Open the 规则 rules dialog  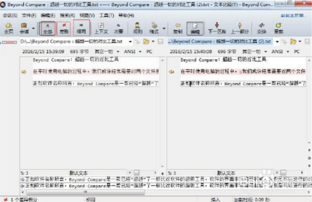pos(138,28)
